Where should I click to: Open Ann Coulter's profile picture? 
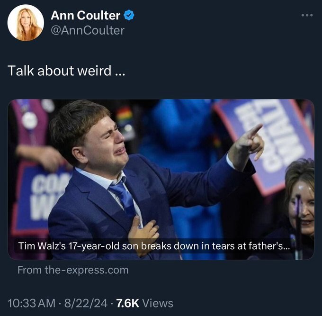point(26,23)
